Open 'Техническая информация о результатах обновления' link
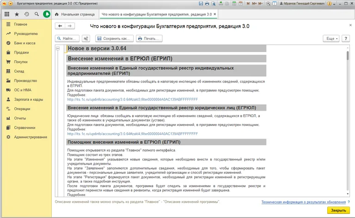The image size is (355, 218). tap(303, 202)
